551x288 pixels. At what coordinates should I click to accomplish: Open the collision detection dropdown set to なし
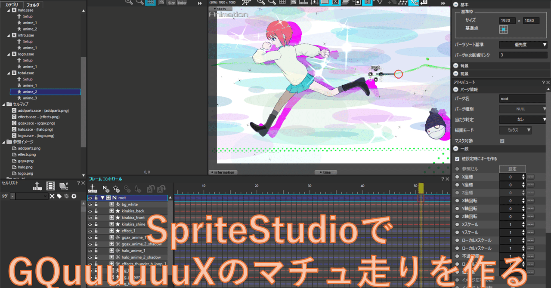[523, 119]
